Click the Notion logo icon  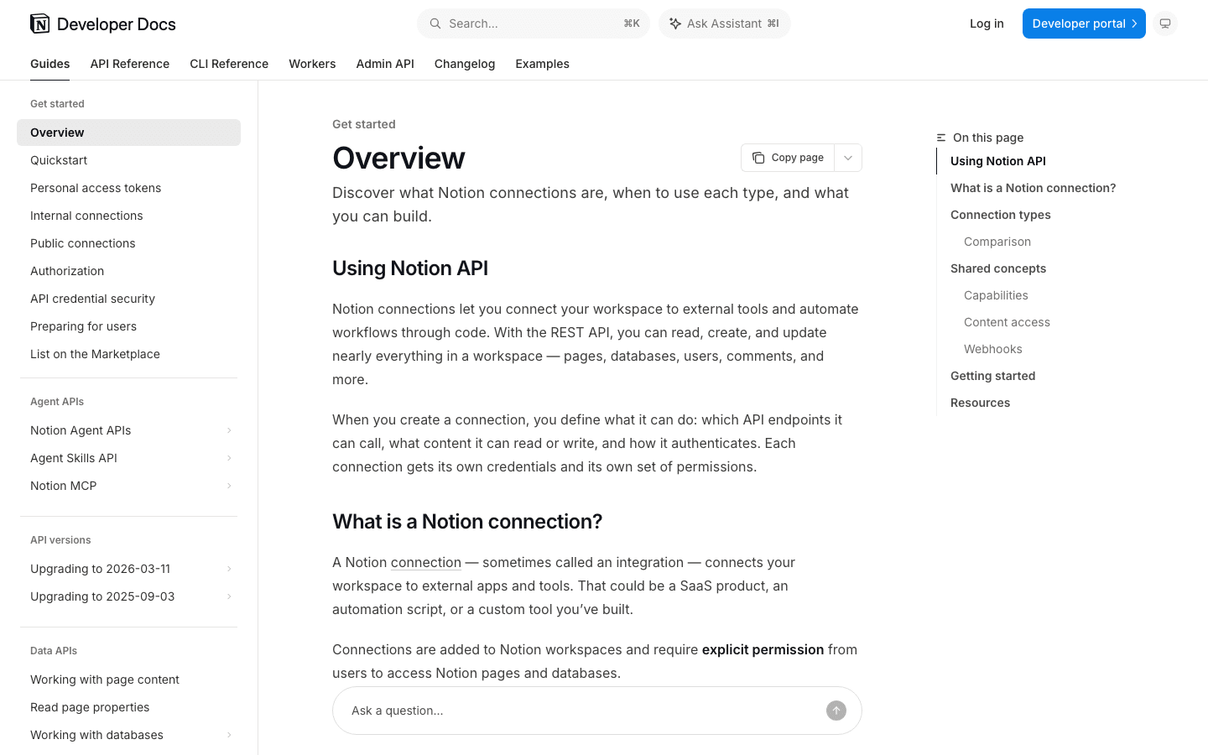click(x=39, y=23)
